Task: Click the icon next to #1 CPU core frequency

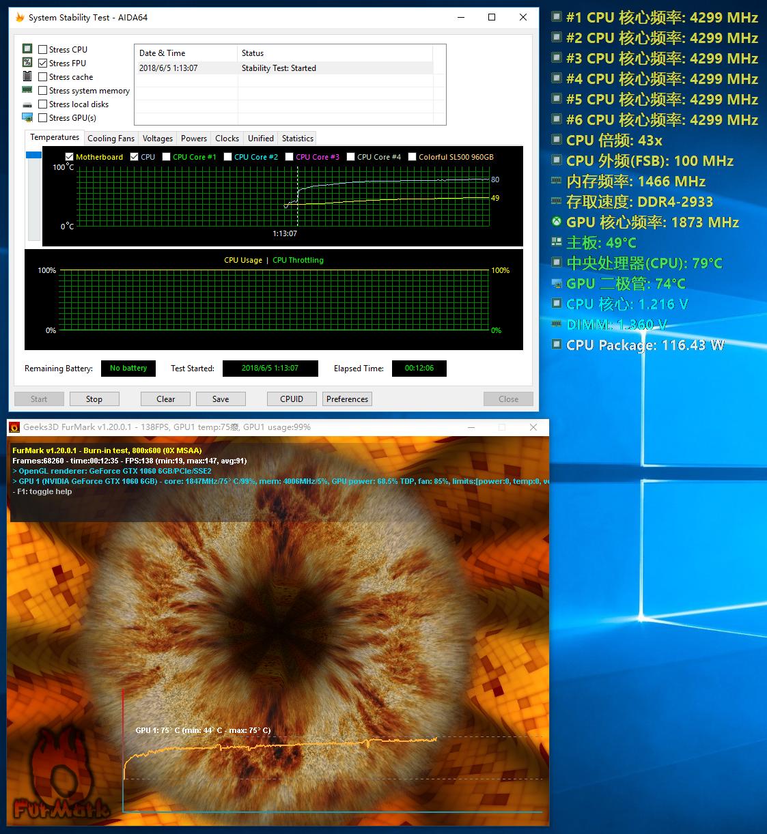Action: [557, 17]
